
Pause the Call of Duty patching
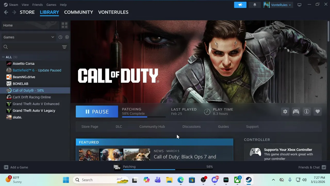97,112
